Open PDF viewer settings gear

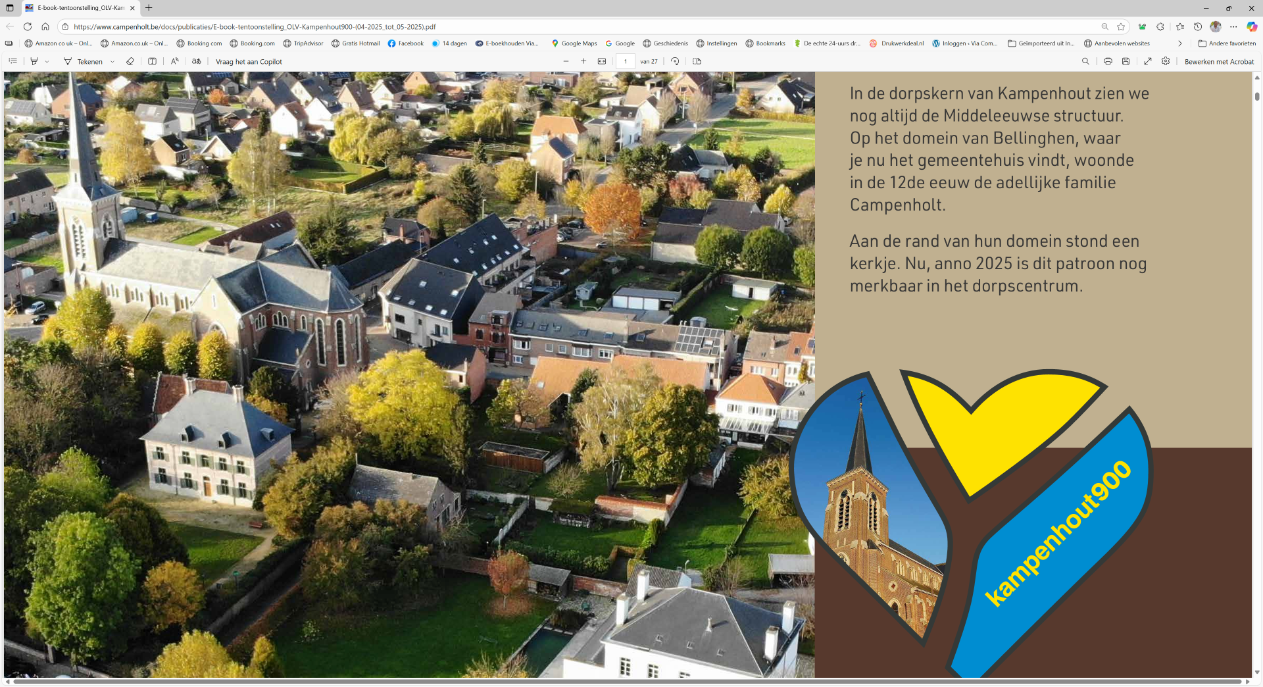point(1166,61)
